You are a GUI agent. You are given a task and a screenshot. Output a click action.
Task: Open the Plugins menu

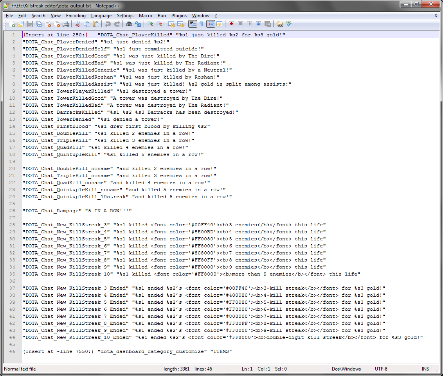pos(179,16)
